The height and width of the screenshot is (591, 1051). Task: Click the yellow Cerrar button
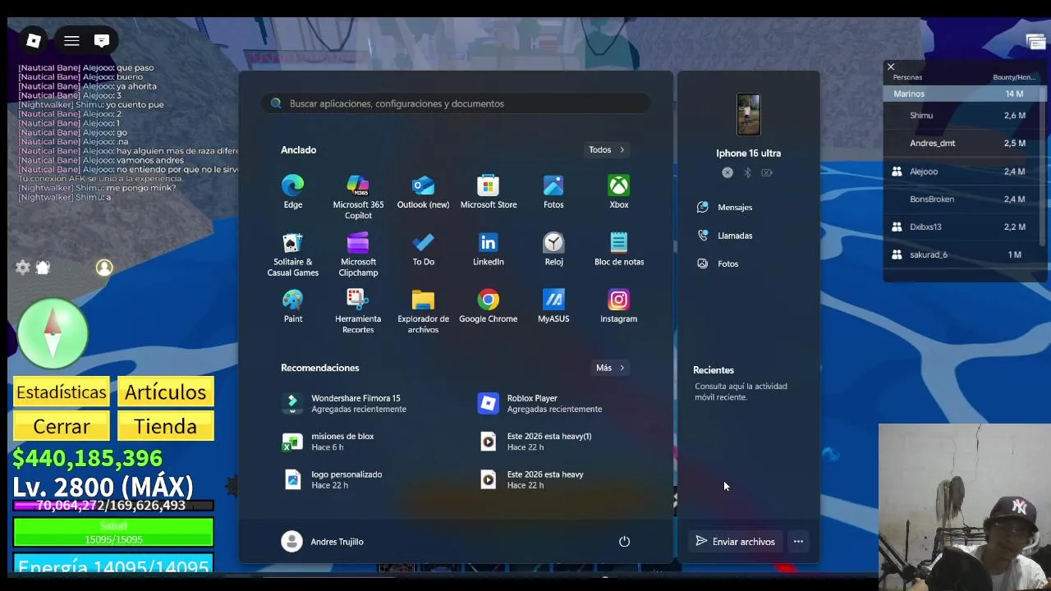pos(62,427)
